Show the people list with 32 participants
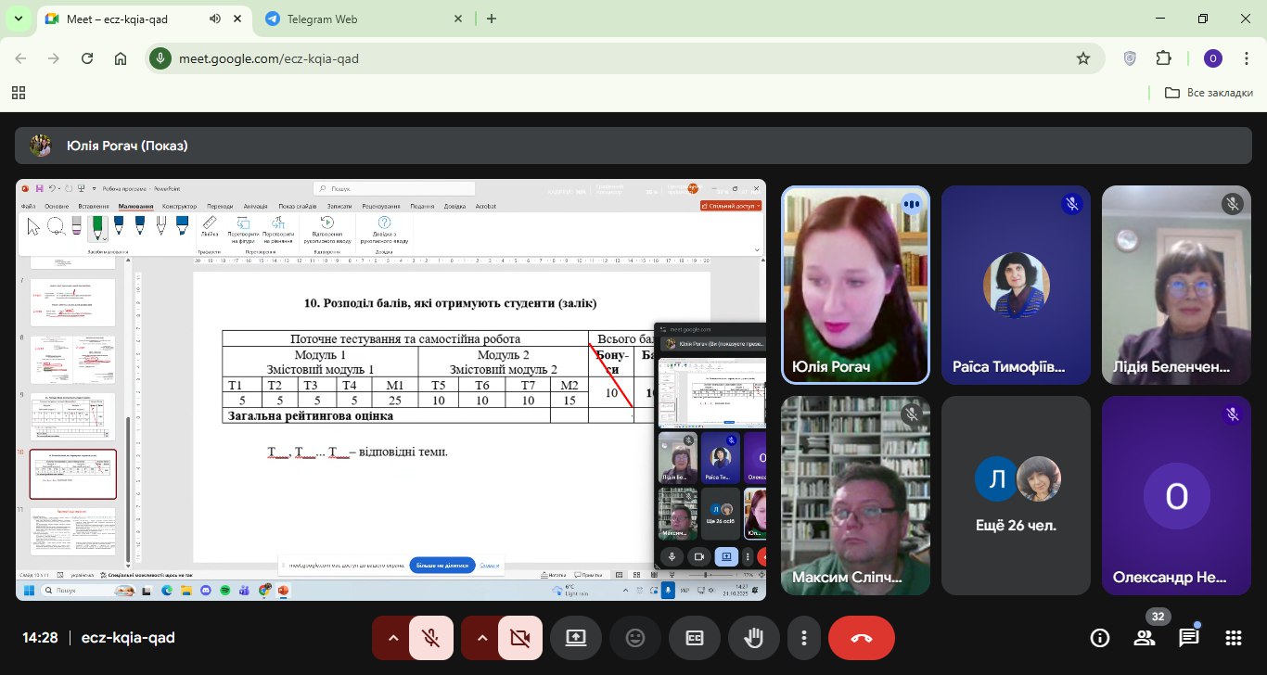The image size is (1267, 675). (1145, 638)
